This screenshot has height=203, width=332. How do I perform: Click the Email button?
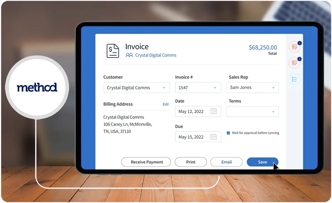[x=227, y=162]
